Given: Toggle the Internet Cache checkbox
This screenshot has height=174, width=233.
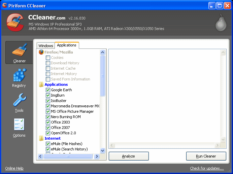Looking at the screenshot, I should point(48,68).
